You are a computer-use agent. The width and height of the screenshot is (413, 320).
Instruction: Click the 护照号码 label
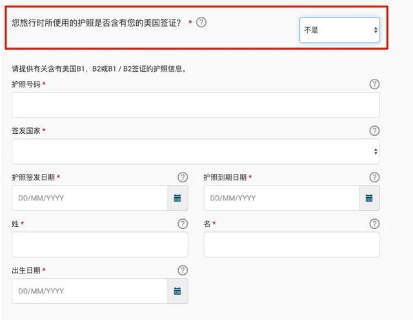click(26, 85)
